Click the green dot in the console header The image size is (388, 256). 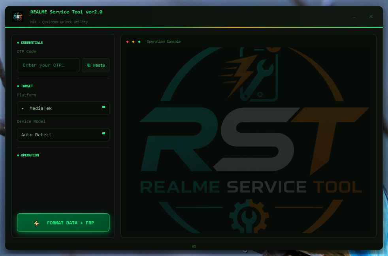(139, 41)
